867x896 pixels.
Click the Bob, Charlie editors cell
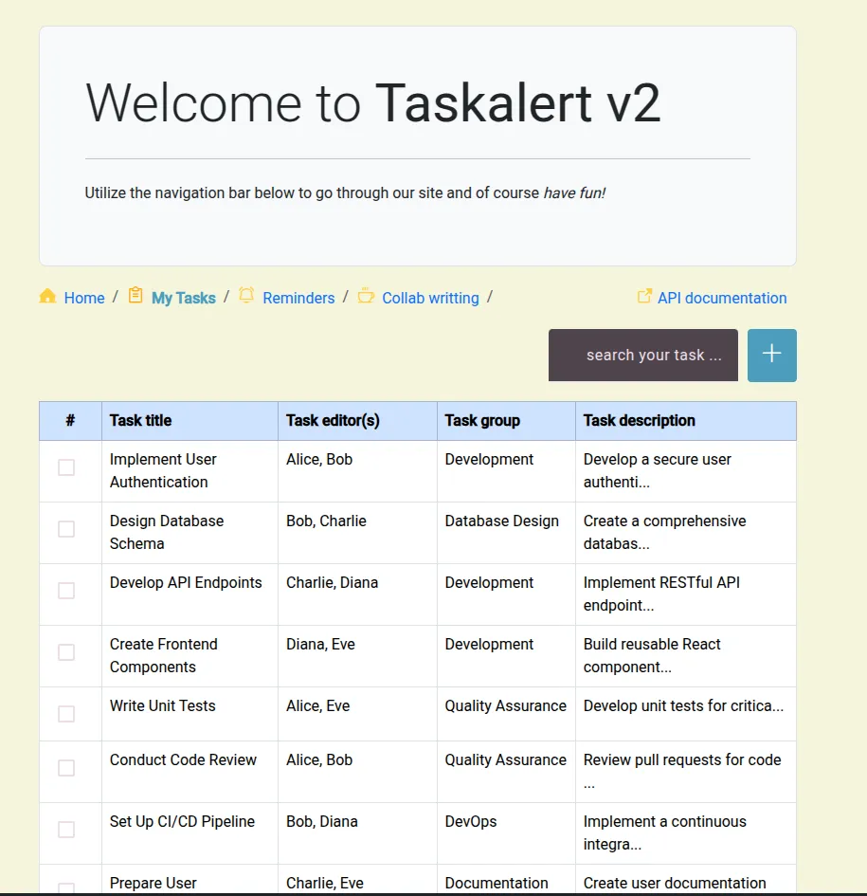357,533
